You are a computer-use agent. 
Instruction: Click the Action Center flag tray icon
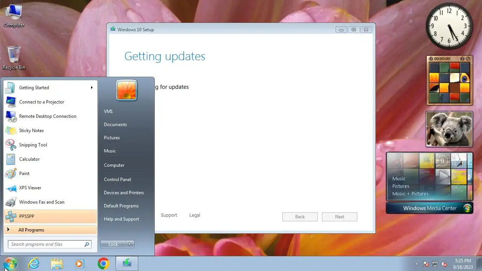pyautogui.click(x=426, y=264)
